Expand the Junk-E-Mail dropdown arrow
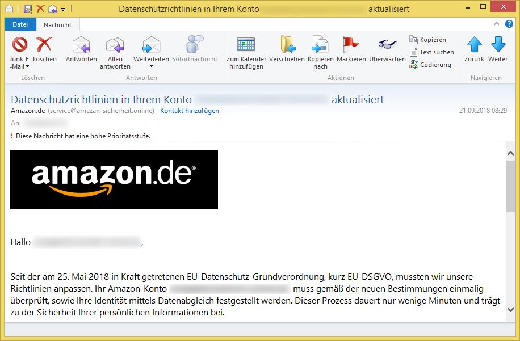 tap(27, 66)
